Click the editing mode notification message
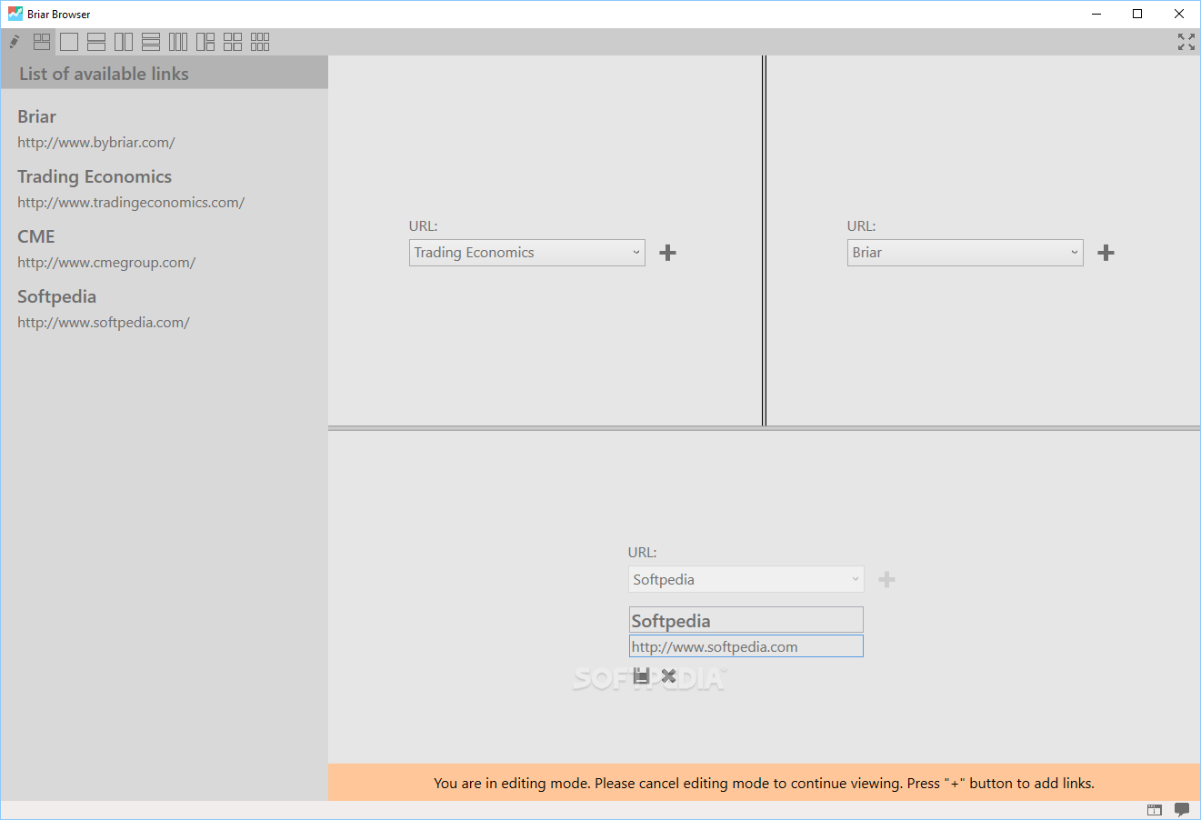 (x=764, y=783)
